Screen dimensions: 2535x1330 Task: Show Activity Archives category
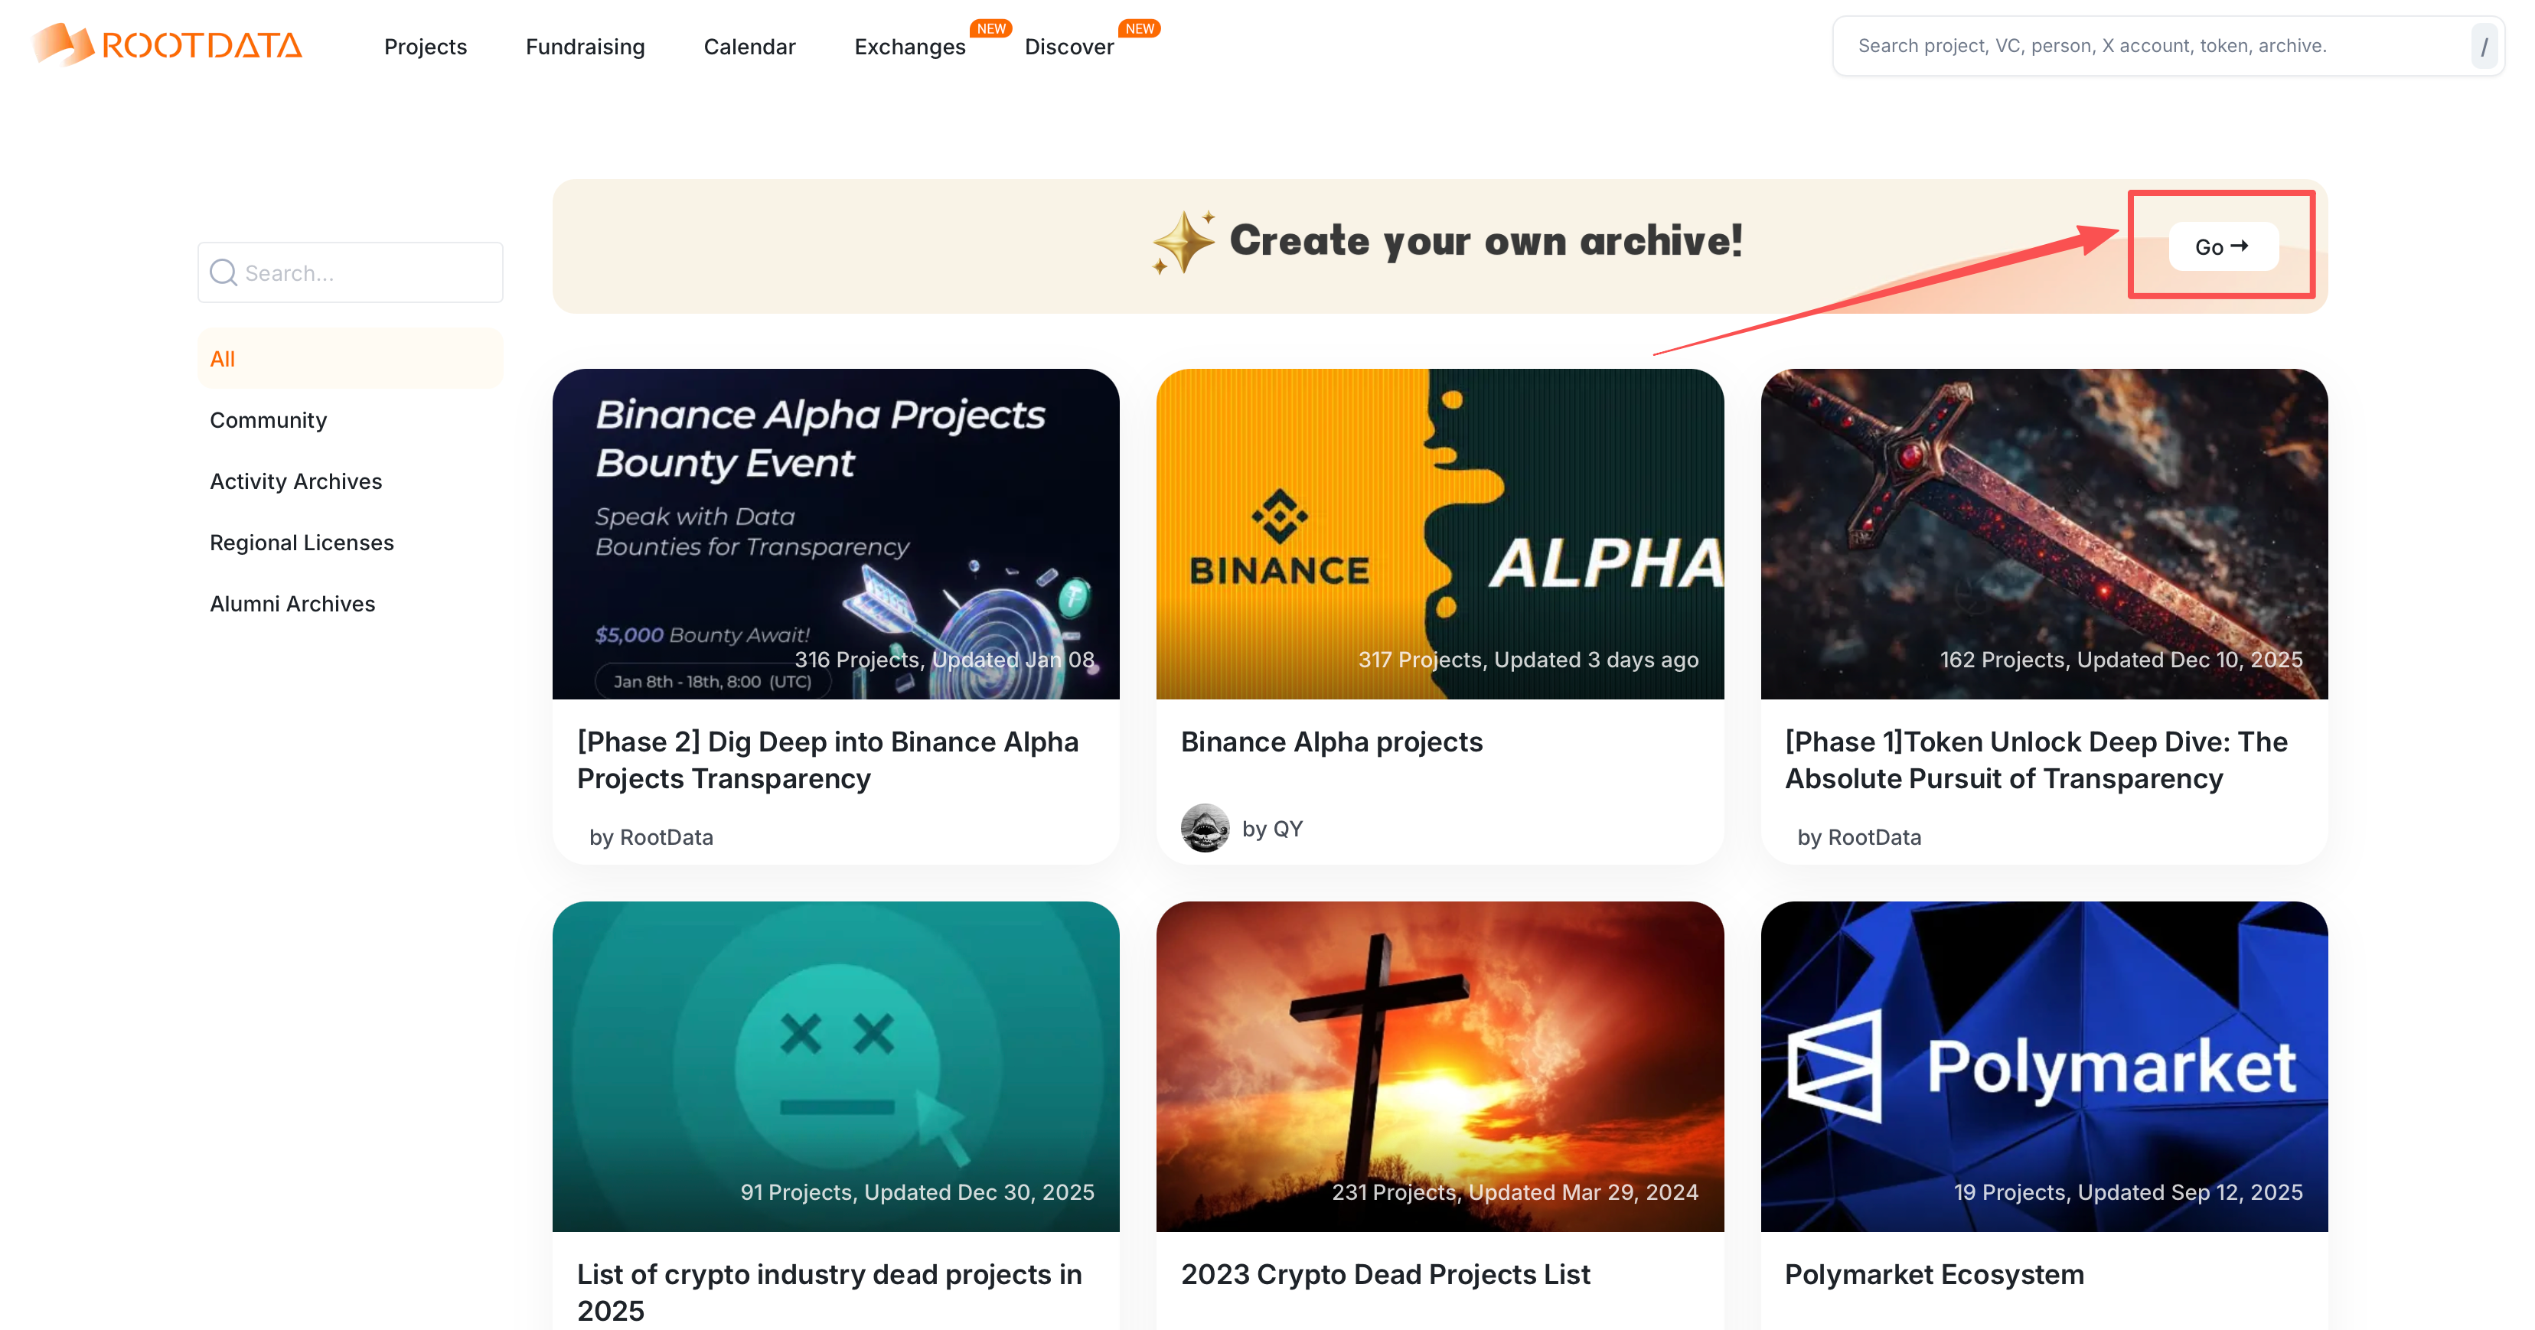(295, 481)
